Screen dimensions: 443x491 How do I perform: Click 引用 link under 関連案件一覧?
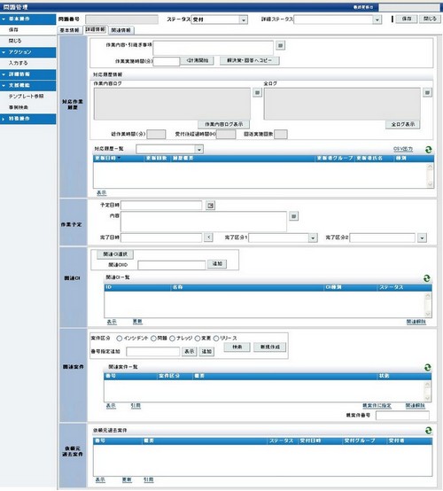[136, 406]
